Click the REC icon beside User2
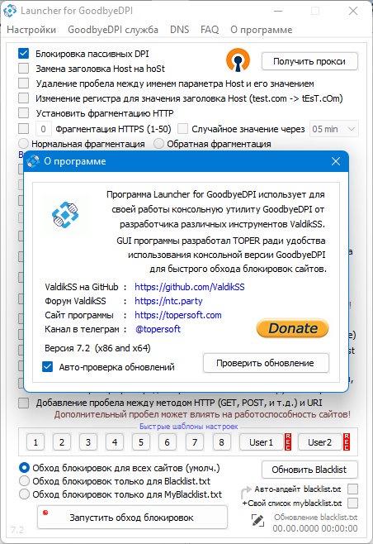Viewport: 373px width, 544px height. (x=347, y=442)
